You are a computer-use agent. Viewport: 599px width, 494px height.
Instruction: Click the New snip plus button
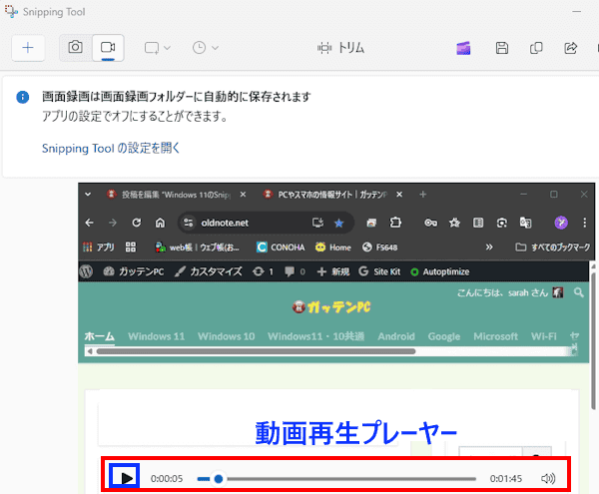point(28,48)
